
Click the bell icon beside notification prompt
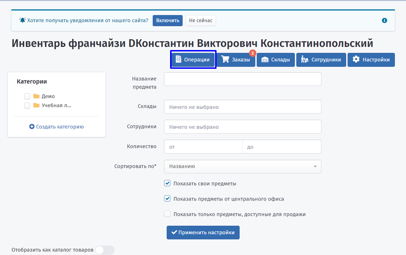click(x=23, y=20)
